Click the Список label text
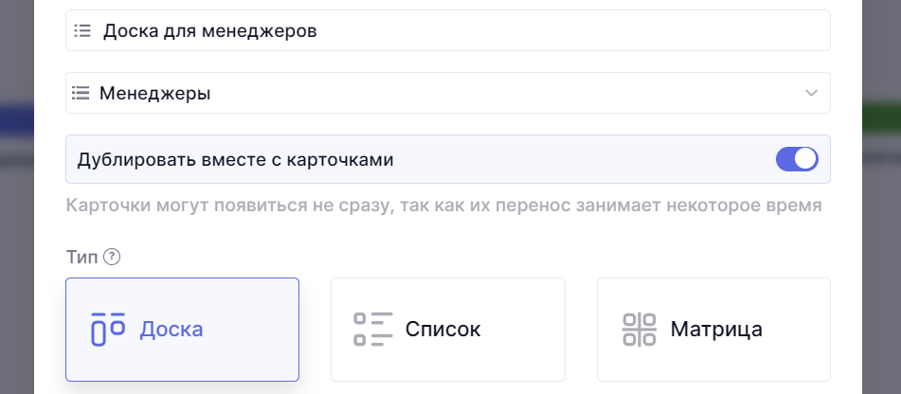 pos(442,329)
